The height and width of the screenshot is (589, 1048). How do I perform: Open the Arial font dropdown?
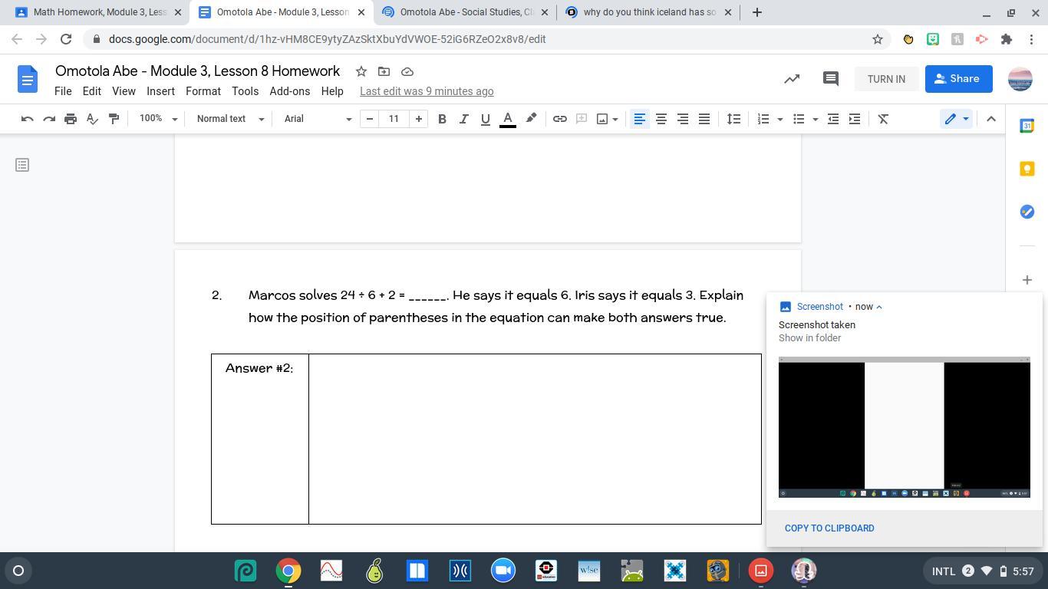tap(317, 119)
